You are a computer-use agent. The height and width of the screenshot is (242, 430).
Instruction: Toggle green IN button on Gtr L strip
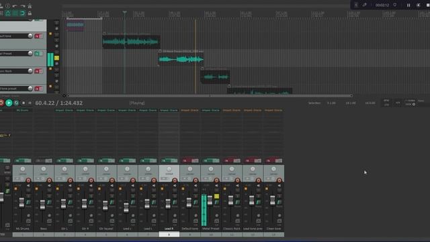(64, 161)
